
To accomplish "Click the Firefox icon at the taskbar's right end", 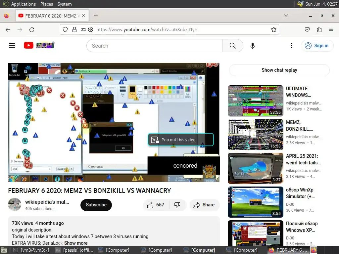I will (314, 250).
